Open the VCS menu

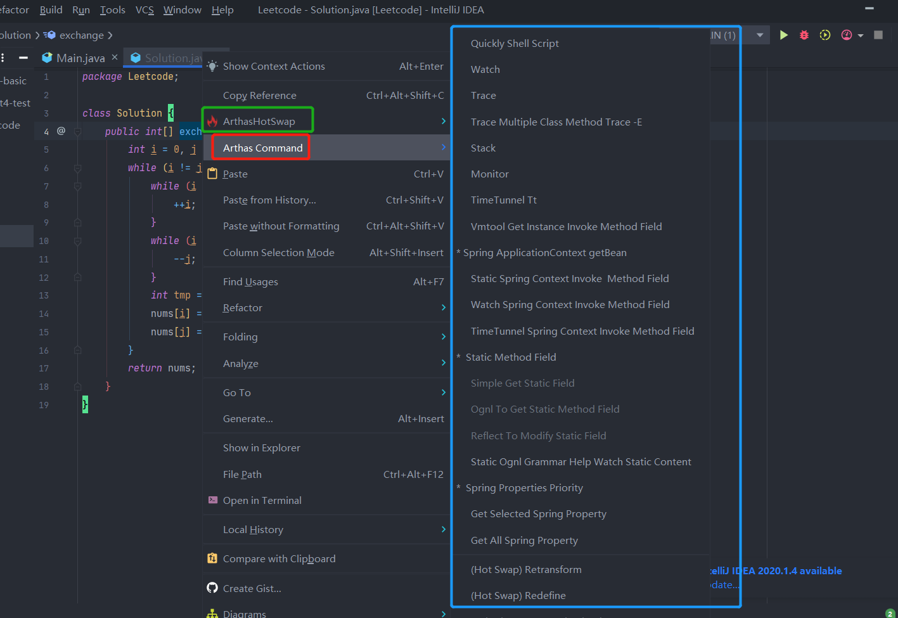144,10
